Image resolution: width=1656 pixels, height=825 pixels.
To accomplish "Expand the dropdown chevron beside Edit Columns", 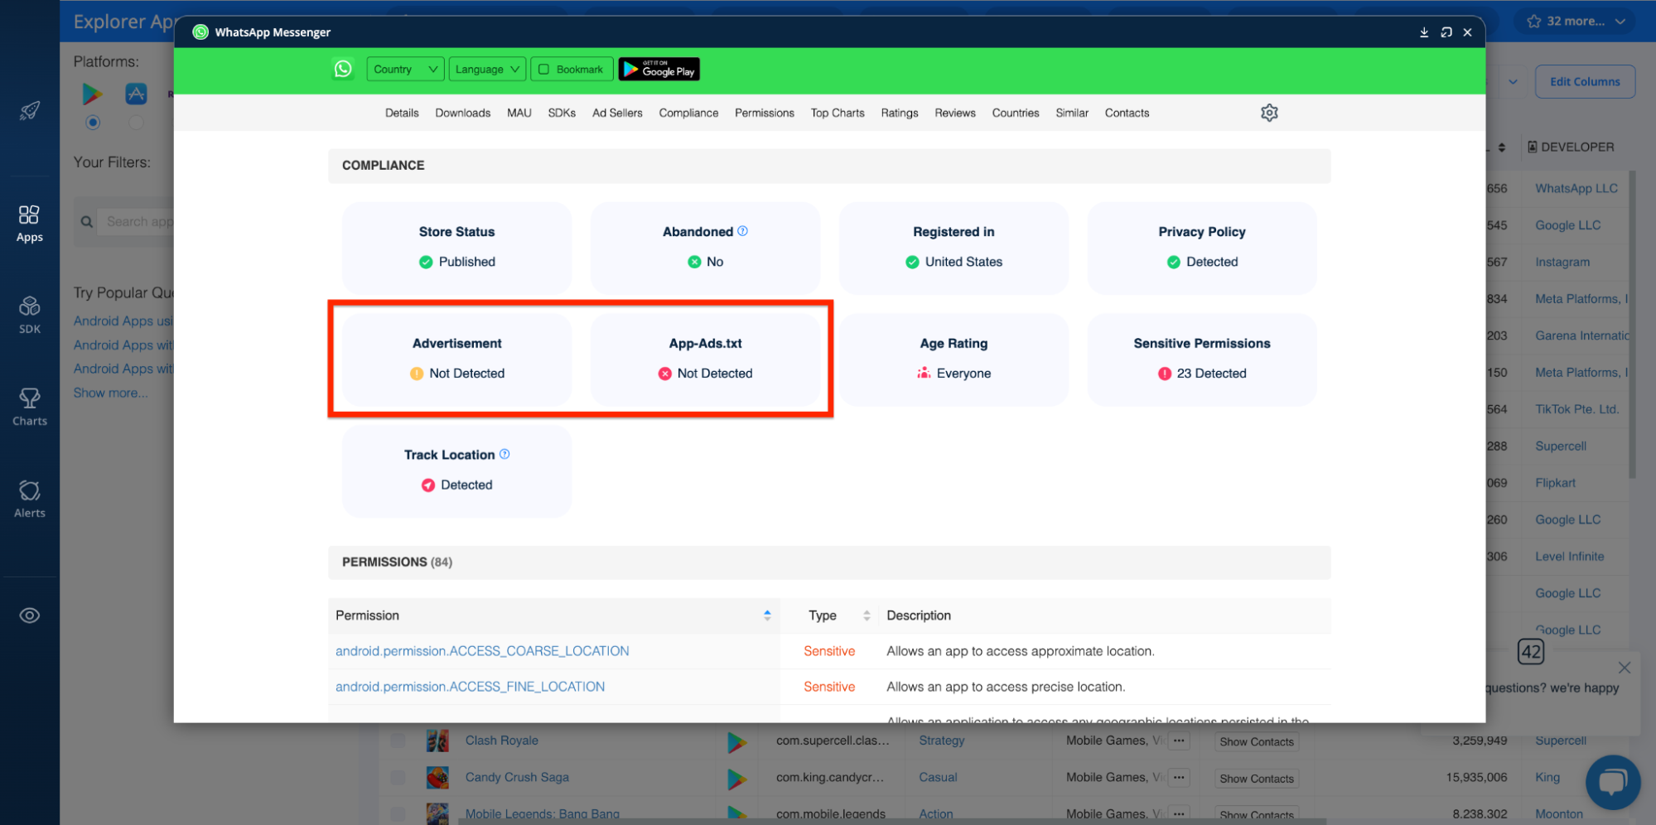I will pyautogui.click(x=1513, y=81).
